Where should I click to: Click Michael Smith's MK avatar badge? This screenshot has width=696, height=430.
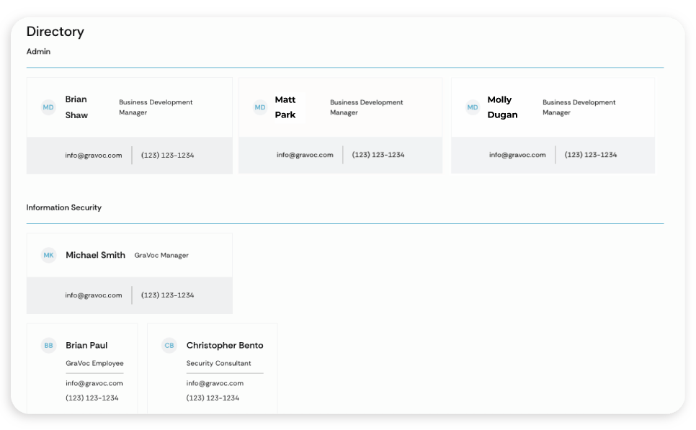(x=48, y=255)
